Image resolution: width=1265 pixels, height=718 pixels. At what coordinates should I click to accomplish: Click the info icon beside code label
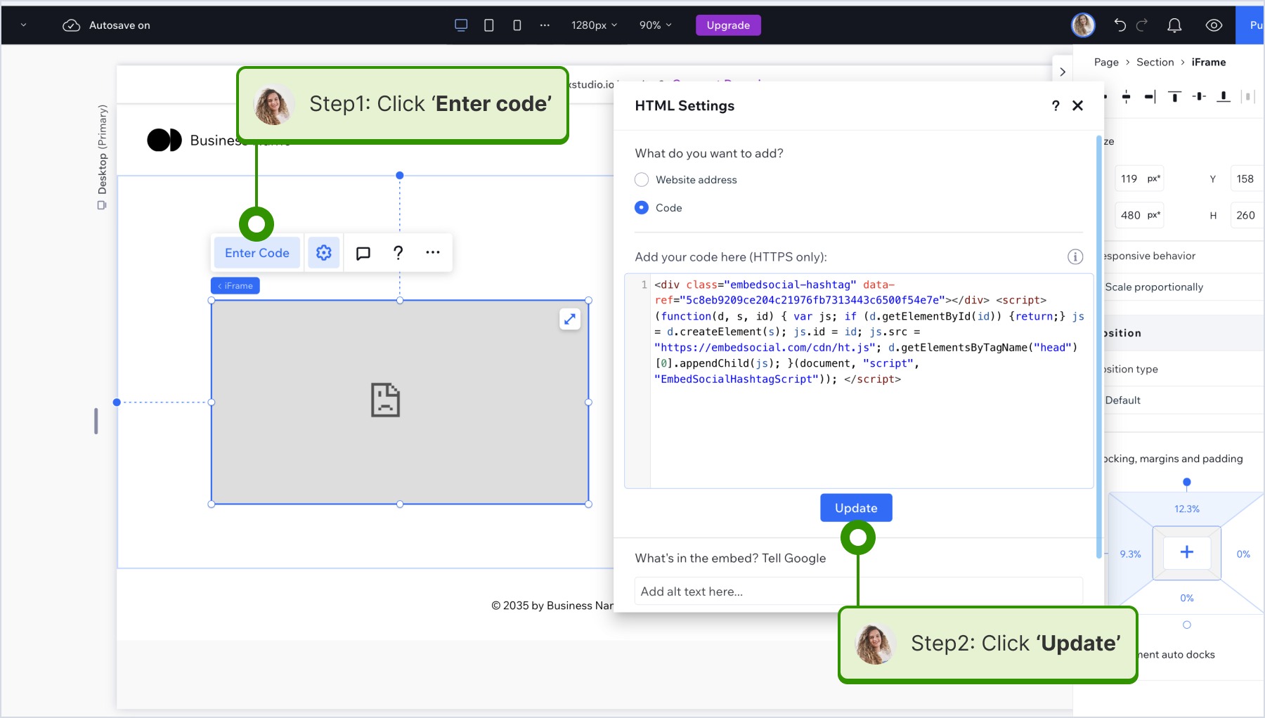tap(1075, 257)
